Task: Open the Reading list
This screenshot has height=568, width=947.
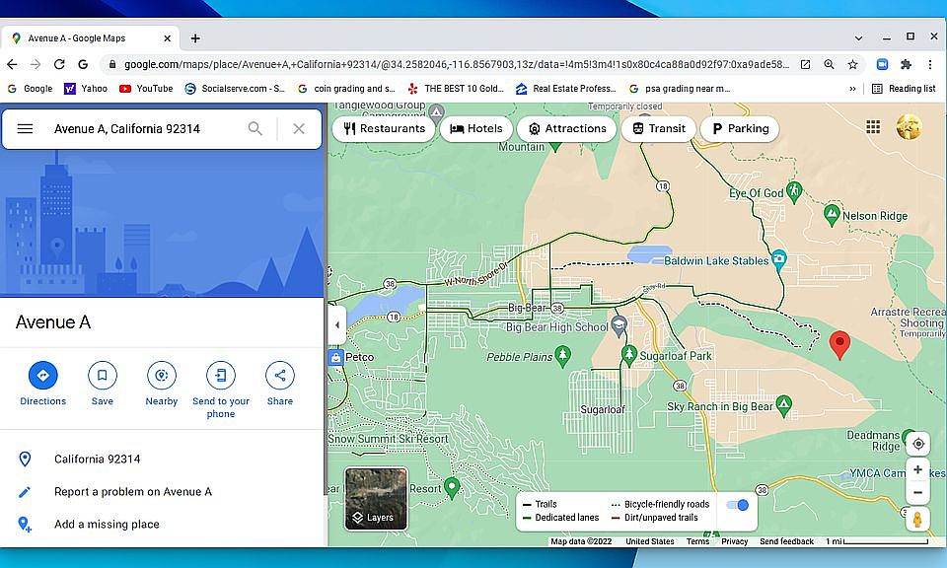Action: [904, 88]
